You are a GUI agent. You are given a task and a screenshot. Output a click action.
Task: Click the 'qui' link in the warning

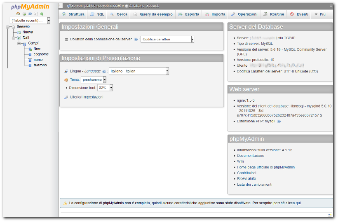point(298,203)
